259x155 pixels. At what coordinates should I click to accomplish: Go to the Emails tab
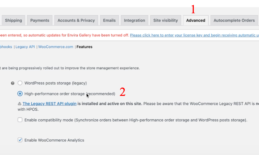tap(109, 20)
